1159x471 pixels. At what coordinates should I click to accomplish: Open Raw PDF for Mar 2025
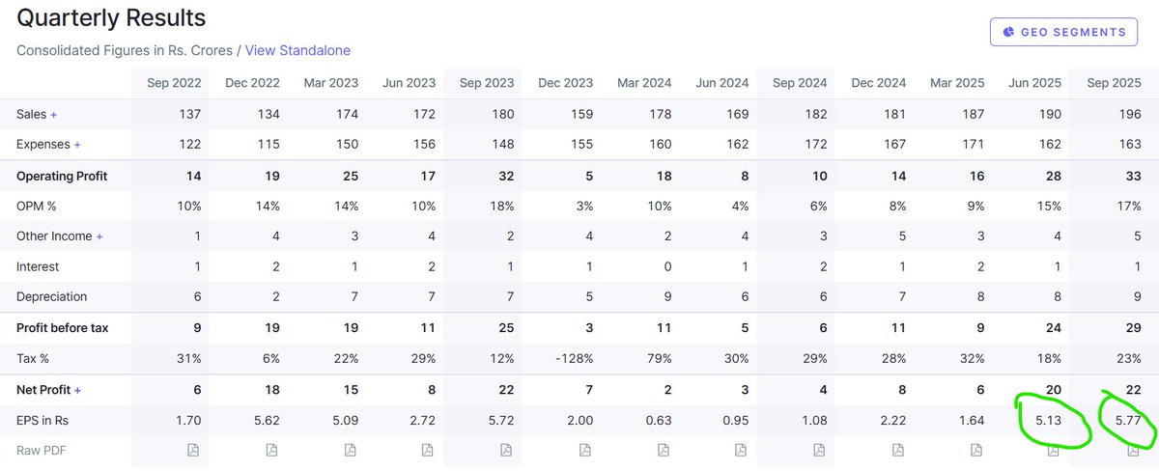975,451
